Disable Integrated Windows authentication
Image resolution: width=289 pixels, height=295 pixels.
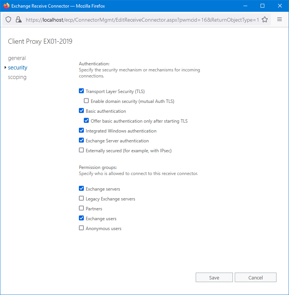coord(81,131)
